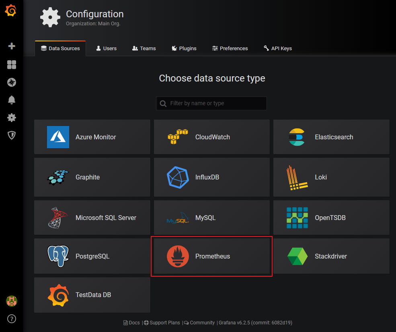Click the data source filter field
This screenshot has height=332, width=396.
[211, 103]
